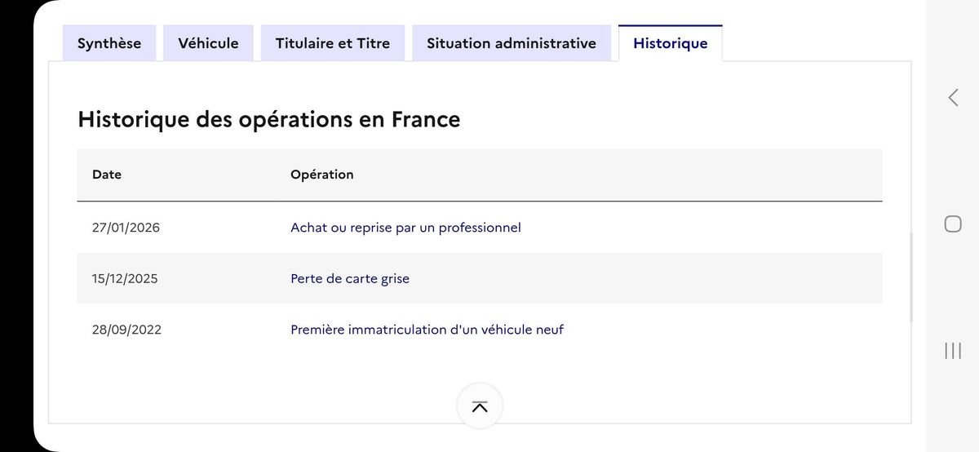The height and width of the screenshot is (452, 979).
Task: Click the 'Historique des opérations en France' heading
Action: [x=269, y=120]
